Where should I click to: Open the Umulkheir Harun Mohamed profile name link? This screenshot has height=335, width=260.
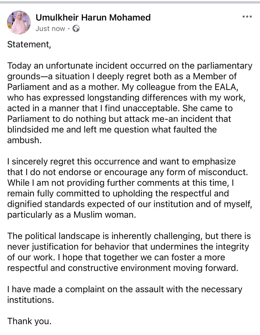tap(93, 17)
